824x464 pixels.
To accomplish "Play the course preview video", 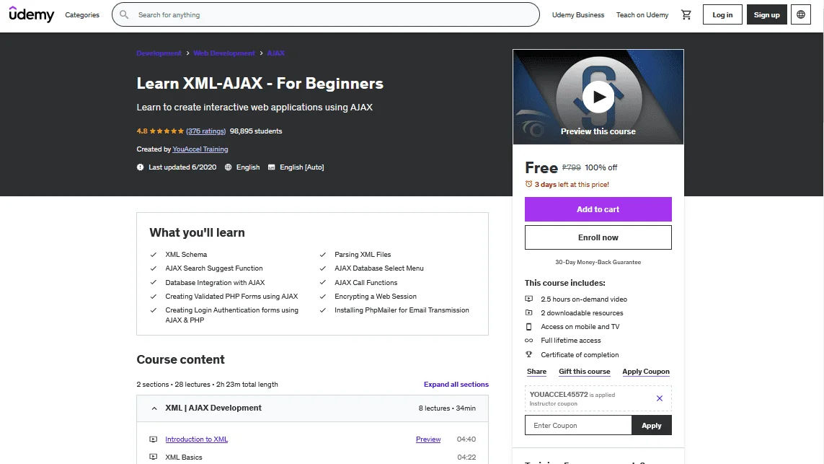I will 598,97.
